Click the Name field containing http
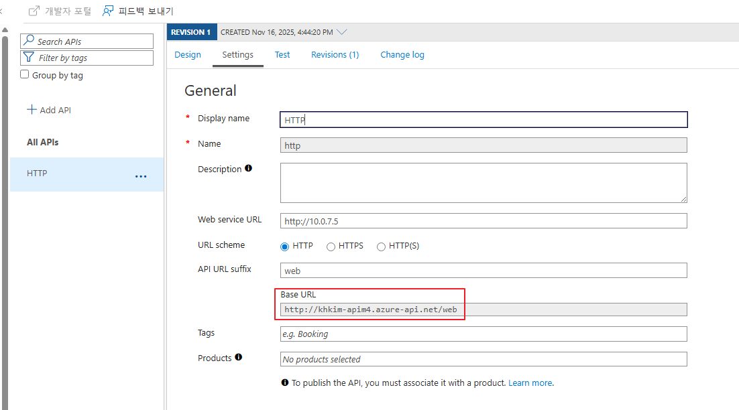739x410 pixels. pos(484,145)
